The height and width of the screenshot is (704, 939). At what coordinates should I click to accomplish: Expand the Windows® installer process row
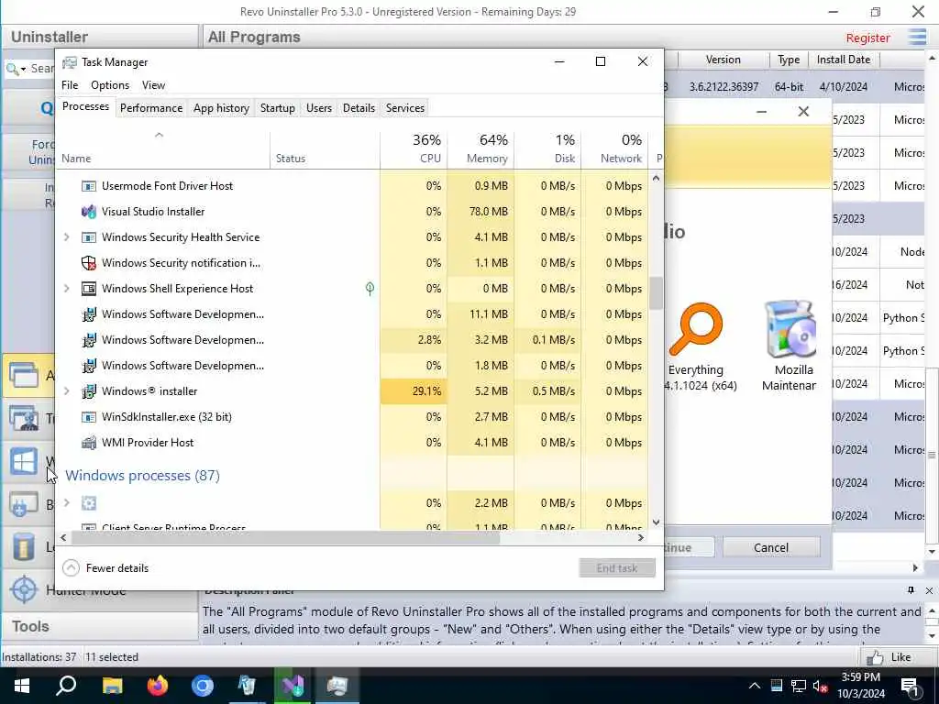click(66, 390)
